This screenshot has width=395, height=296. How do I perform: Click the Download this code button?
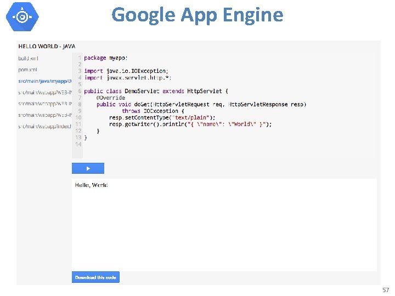pos(95,277)
